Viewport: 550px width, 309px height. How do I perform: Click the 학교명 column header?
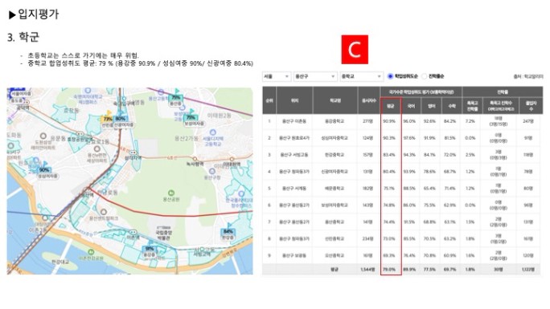(335, 100)
